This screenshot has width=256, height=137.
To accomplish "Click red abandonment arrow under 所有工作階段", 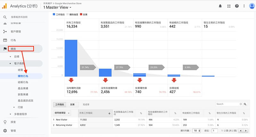I will pyautogui.click(x=71, y=80).
